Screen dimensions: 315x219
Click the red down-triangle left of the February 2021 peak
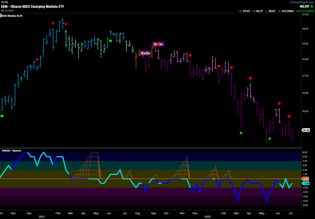pos(53,23)
